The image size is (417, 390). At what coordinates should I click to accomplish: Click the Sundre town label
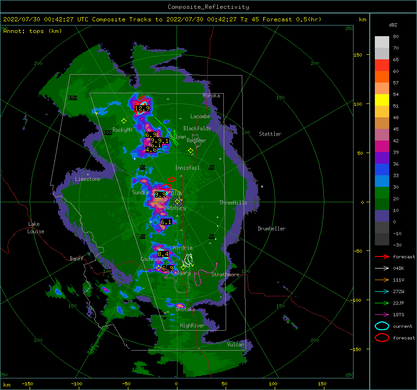coord(140,192)
